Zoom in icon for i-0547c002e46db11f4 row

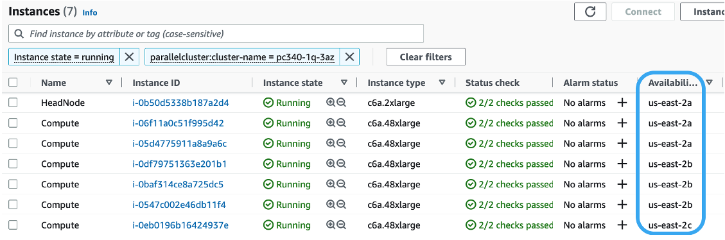(x=331, y=205)
